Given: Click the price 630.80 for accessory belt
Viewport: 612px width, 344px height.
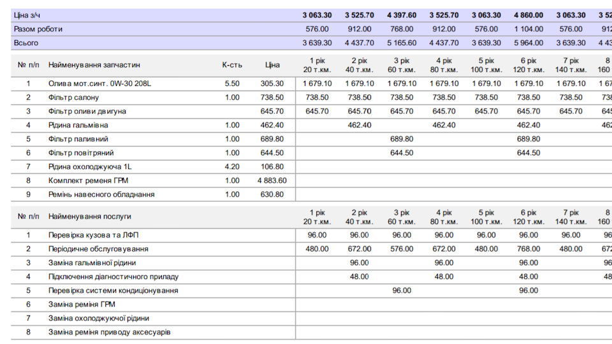Looking at the screenshot, I should 272,195.
